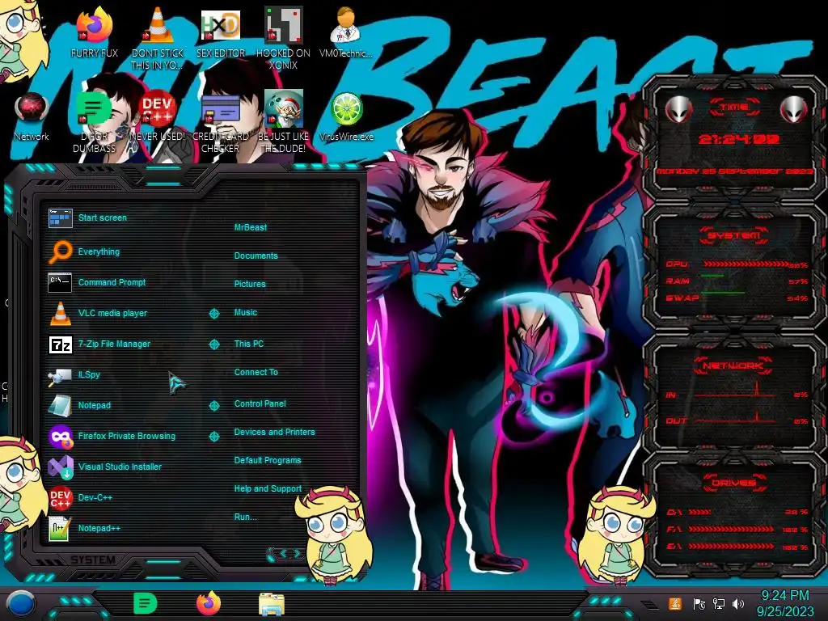Select Connect To in the start menu
828x621 pixels.
coord(256,372)
